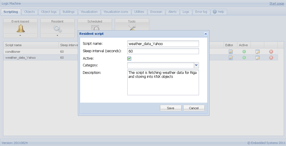Click the Logic Machine title text

[11, 3]
